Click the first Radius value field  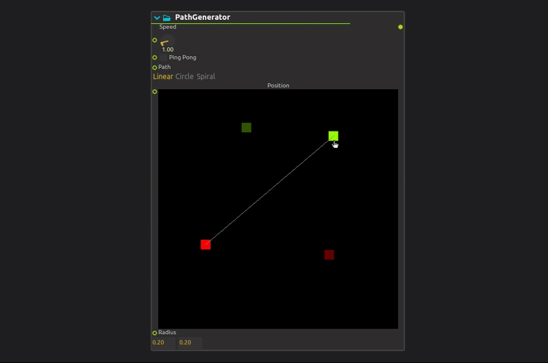point(163,342)
